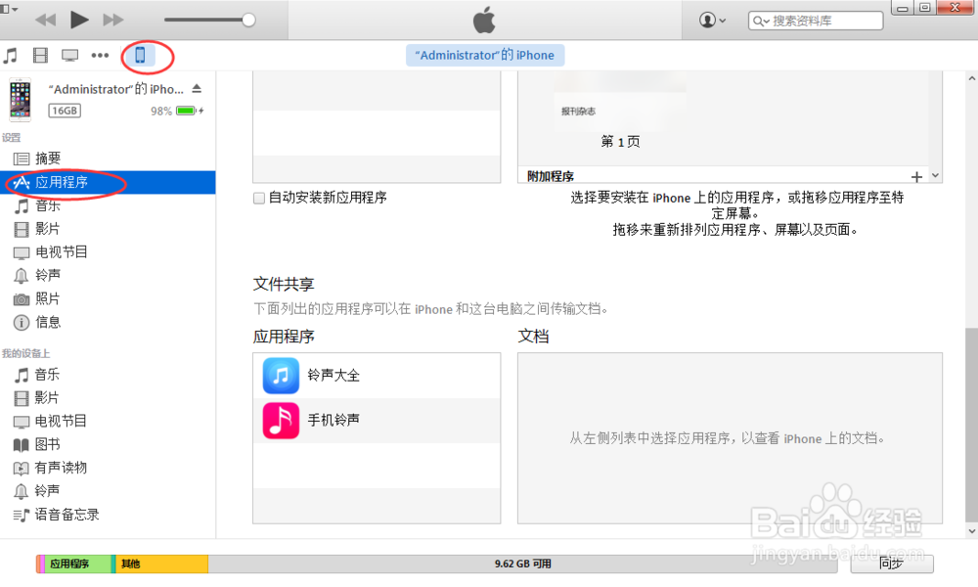Add a page with the plus icon
This screenshot has width=978, height=587.
coord(916,177)
